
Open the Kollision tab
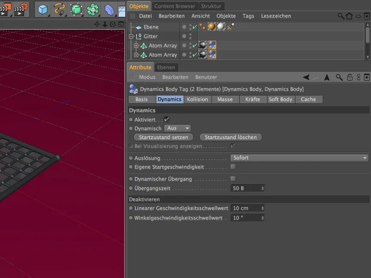coord(198,99)
